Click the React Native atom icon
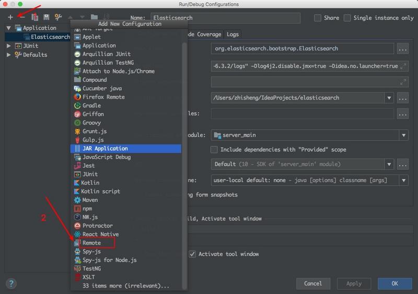The image size is (418, 294). coord(77,235)
